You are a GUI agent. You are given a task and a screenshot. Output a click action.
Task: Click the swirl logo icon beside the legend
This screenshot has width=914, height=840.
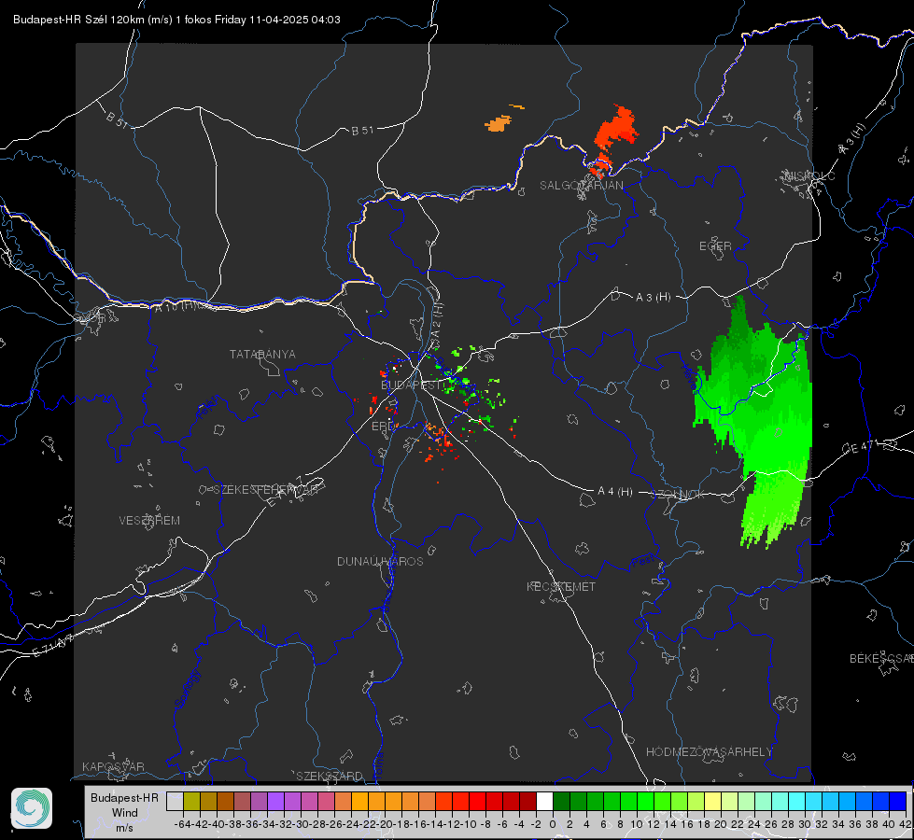coord(32,808)
